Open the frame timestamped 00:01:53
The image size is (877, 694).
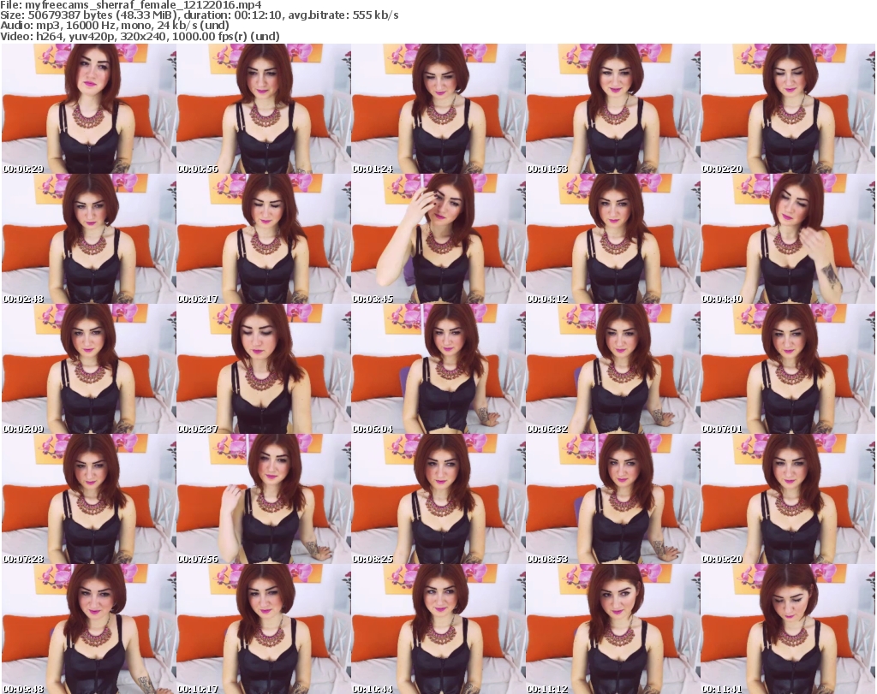pyautogui.click(x=613, y=109)
